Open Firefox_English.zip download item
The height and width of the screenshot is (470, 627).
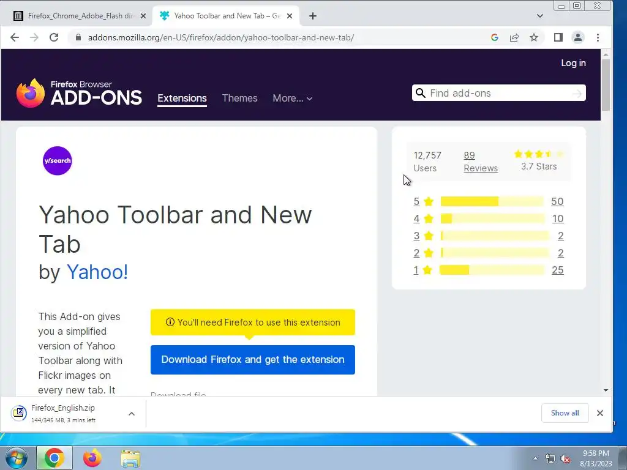point(63,413)
